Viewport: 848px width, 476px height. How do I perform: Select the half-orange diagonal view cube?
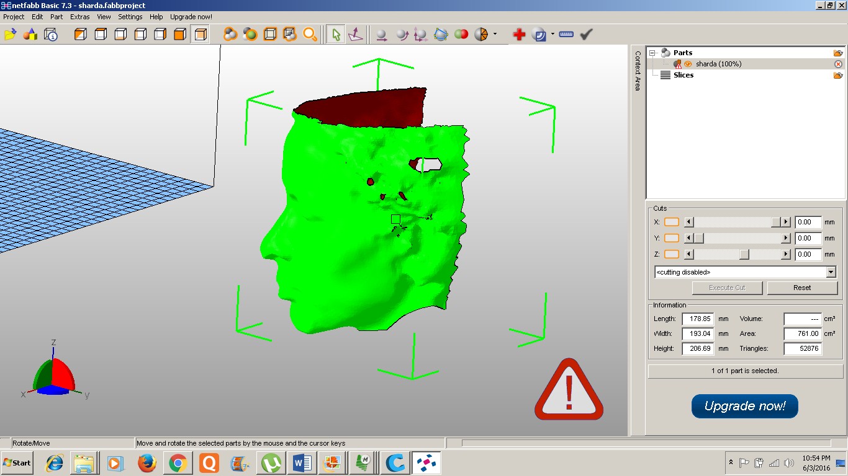[x=80, y=35]
